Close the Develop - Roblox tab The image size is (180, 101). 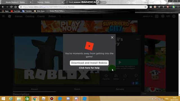pos(62,2)
